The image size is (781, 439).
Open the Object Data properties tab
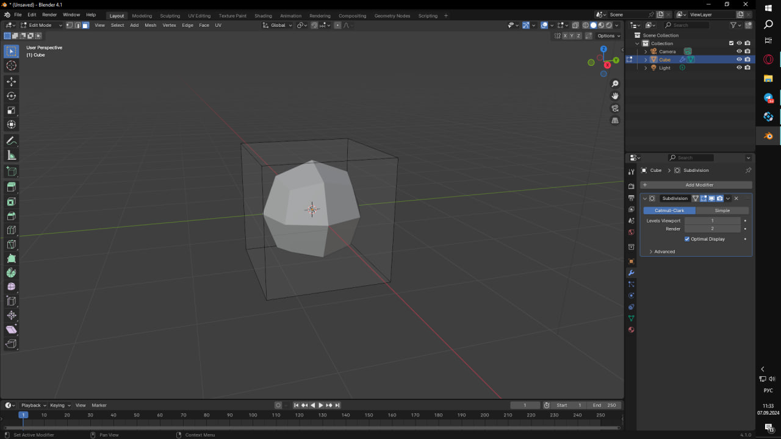(632, 318)
